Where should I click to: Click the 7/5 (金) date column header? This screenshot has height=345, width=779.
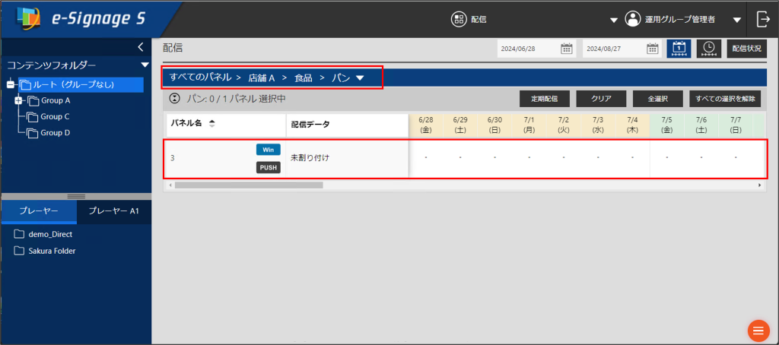[666, 125]
